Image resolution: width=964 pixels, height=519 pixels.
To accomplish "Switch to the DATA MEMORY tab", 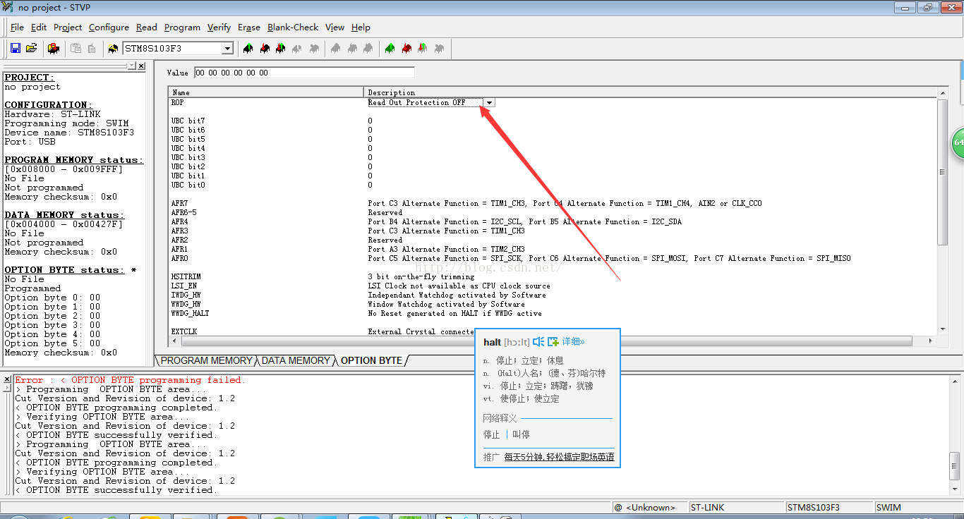I will (295, 360).
